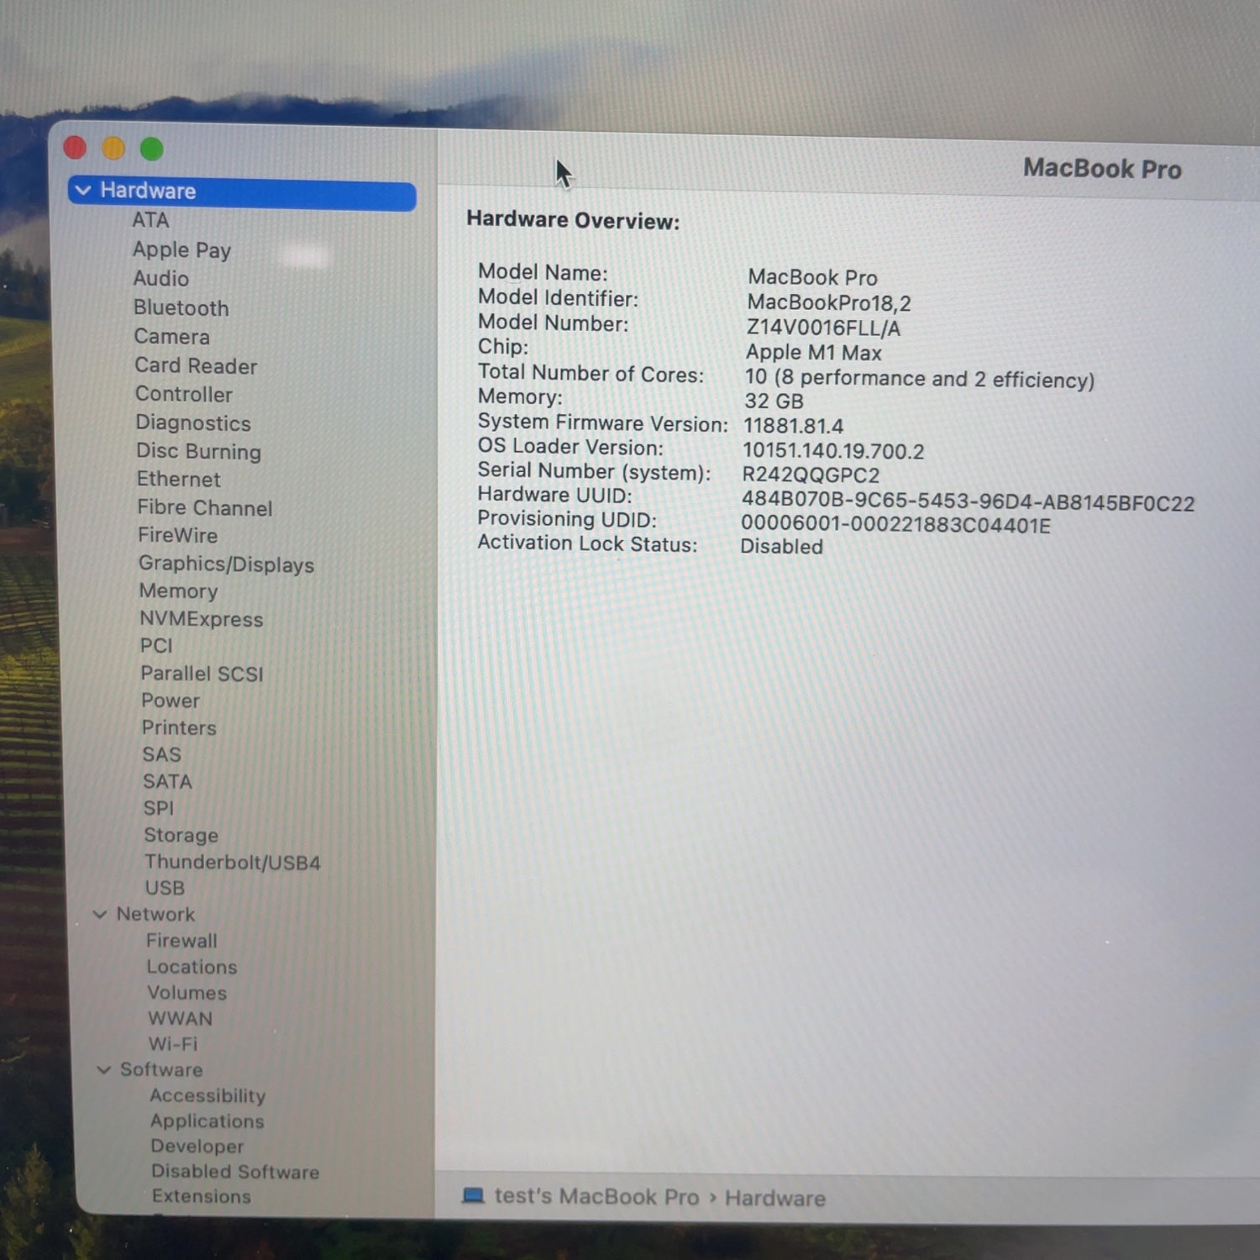Select Wi-Fi under Network

173,1043
